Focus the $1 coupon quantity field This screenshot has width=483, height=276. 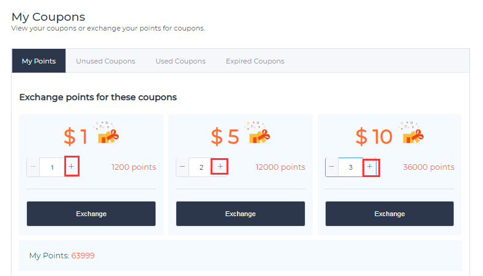coord(52,167)
